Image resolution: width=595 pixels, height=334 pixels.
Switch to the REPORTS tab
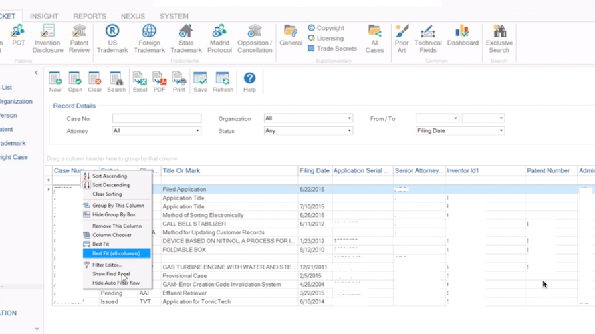tap(89, 16)
